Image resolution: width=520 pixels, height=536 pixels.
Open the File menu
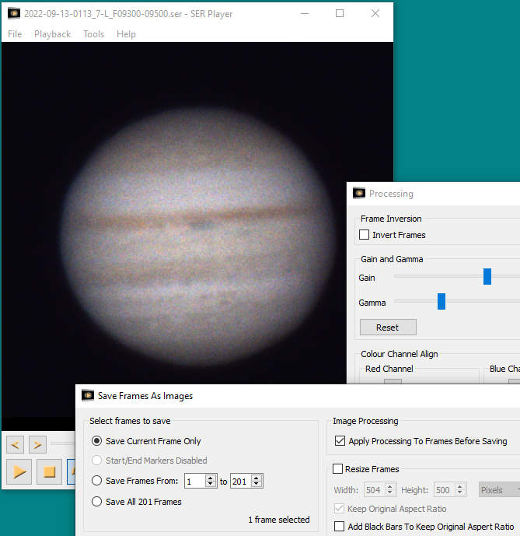[x=15, y=34]
